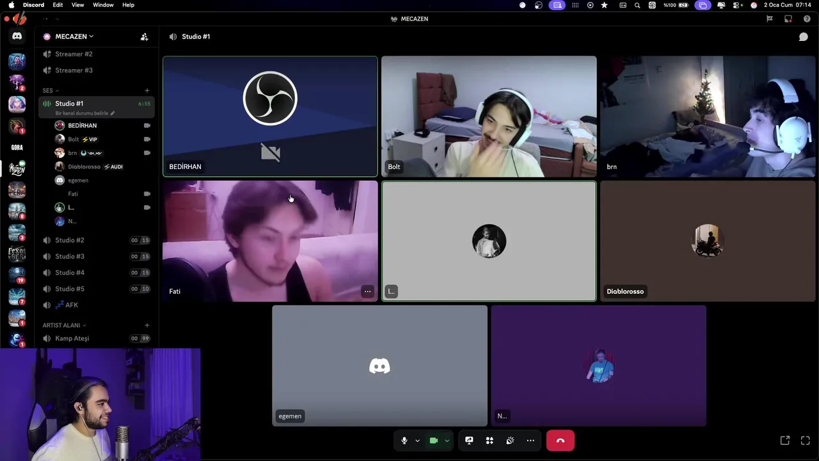Collapse the SES category
819x461 pixels.
(50, 90)
